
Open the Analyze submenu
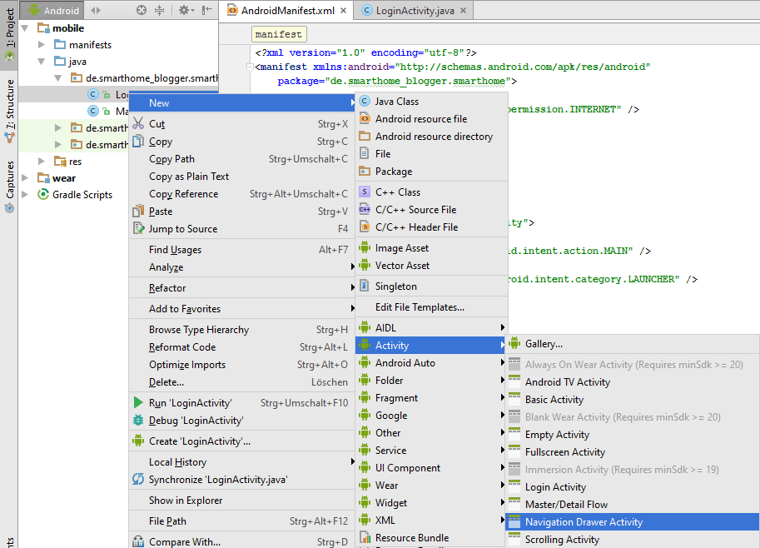tap(242, 267)
